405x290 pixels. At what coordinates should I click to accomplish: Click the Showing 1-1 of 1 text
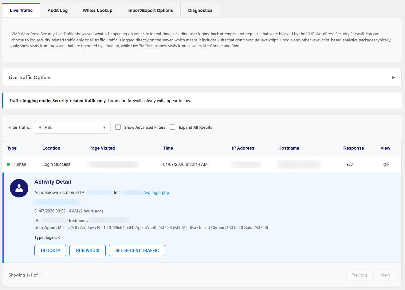(25, 275)
